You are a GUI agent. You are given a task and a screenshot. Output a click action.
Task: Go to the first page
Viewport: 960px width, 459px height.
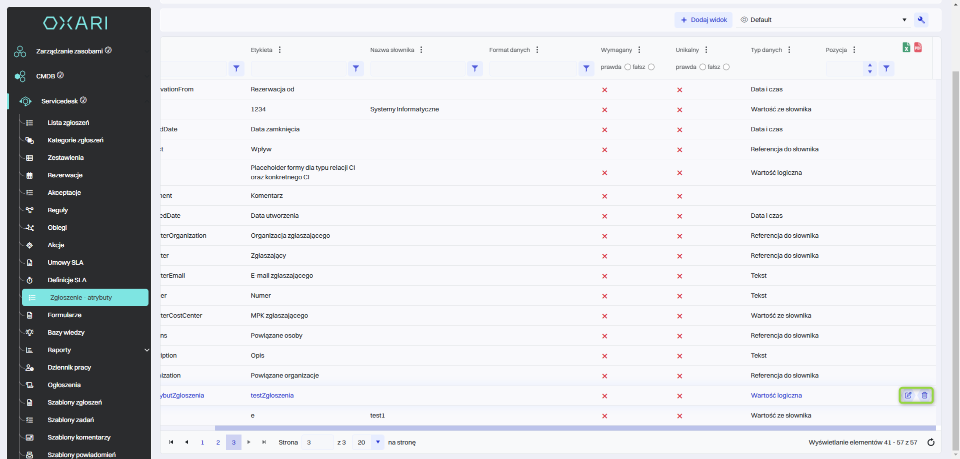pos(171,442)
